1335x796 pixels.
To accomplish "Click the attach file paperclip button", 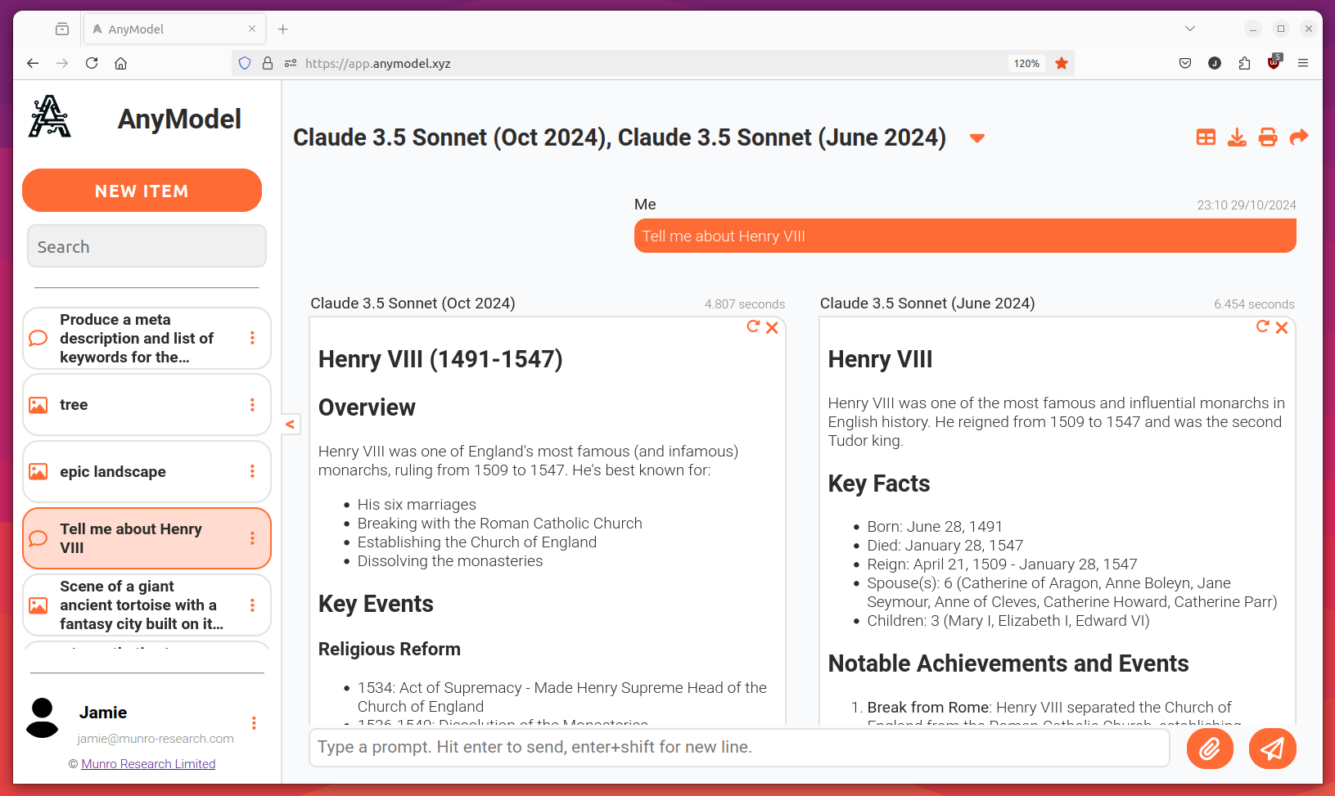I will (1210, 749).
